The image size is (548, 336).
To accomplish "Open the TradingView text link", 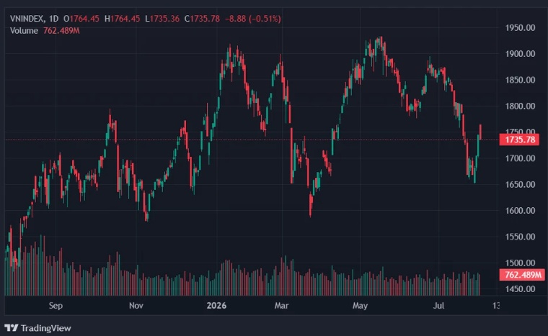I will click(x=45, y=328).
